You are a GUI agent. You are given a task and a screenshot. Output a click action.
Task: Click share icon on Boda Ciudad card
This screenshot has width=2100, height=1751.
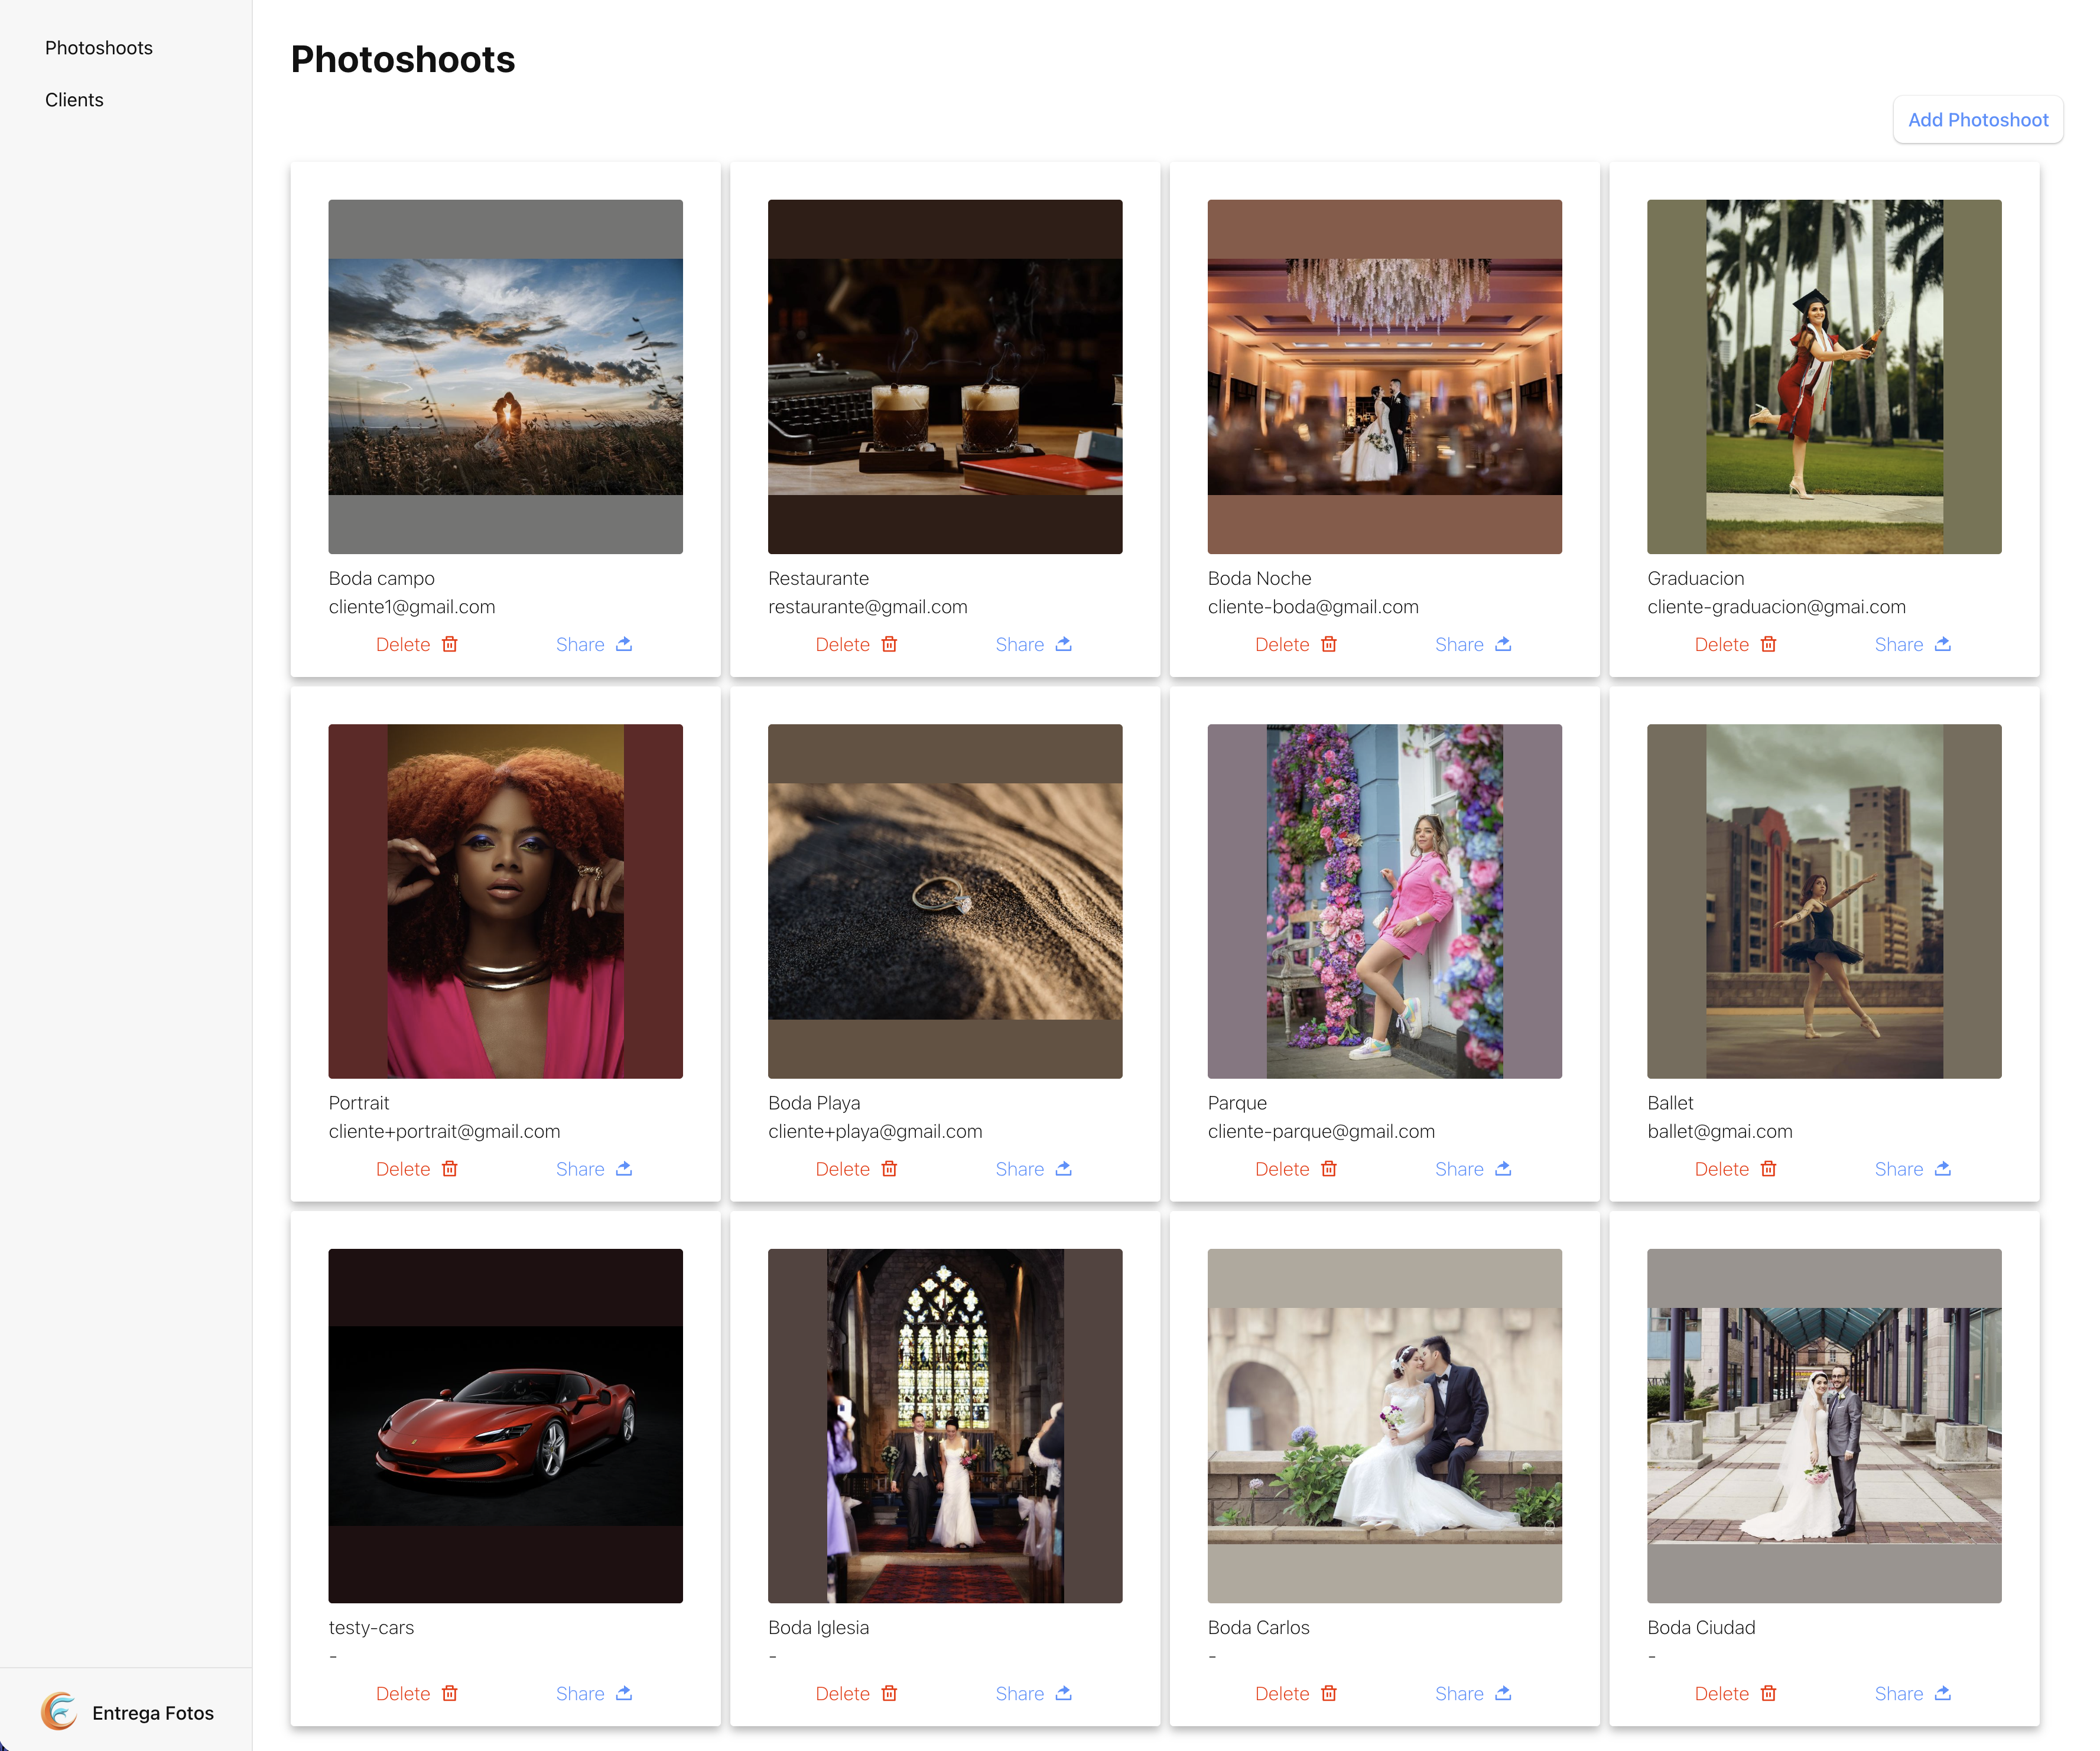[1942, 1693]
